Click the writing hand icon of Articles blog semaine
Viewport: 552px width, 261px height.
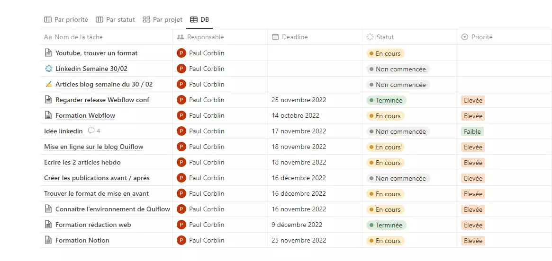(x=49, y=84)
